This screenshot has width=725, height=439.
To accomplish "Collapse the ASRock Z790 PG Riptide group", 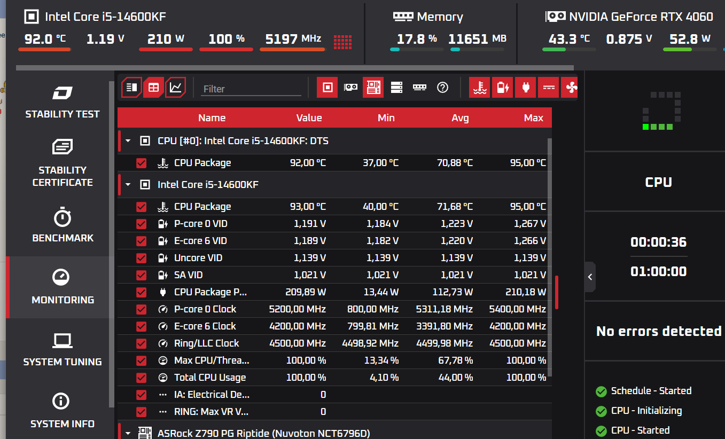I will pyautogui.click(x=128, y=433).
